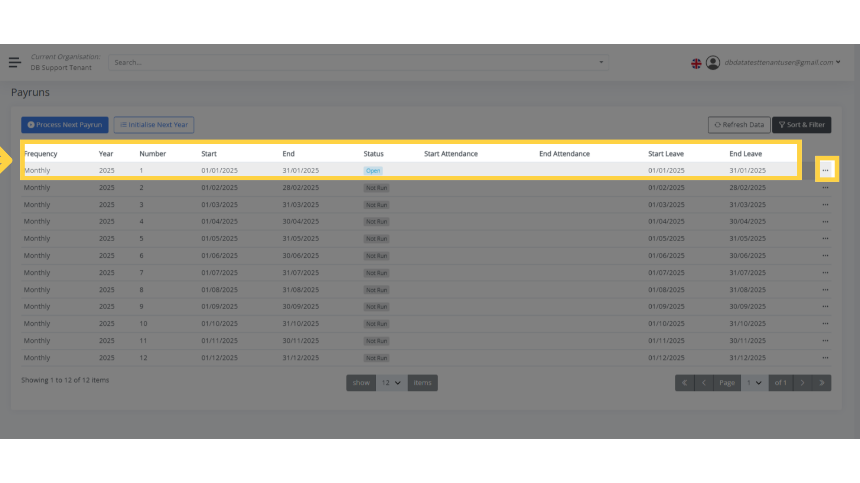Click the next page chevron

point(802,382)
